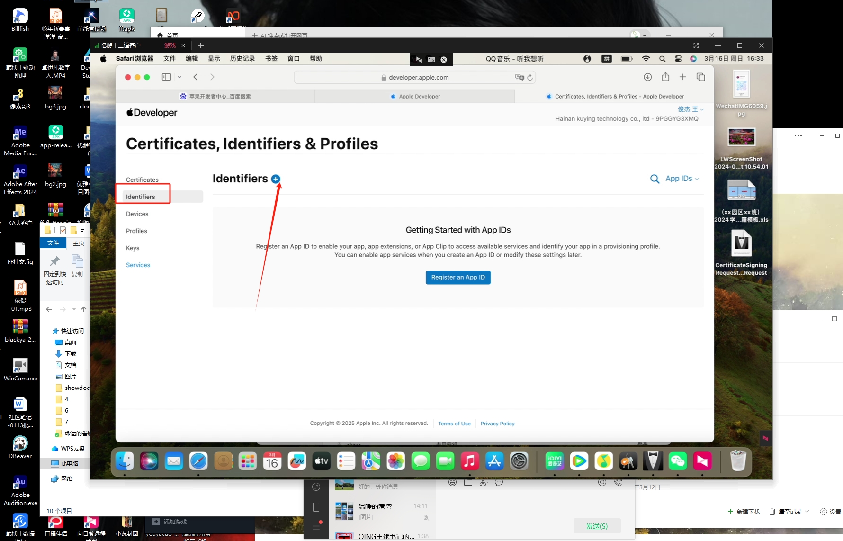This screenshot has width=843, height=541.
Task: Open Certificates in the sidebar
Action: (142, 180)
